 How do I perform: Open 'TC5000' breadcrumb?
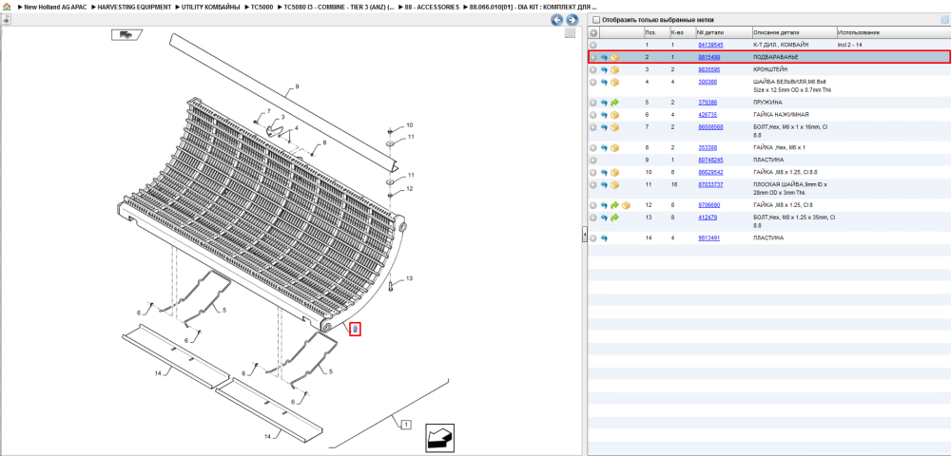click(262, 7)
